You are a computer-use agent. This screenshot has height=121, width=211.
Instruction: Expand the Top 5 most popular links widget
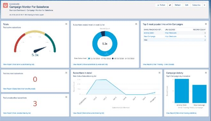coord(206,24)
